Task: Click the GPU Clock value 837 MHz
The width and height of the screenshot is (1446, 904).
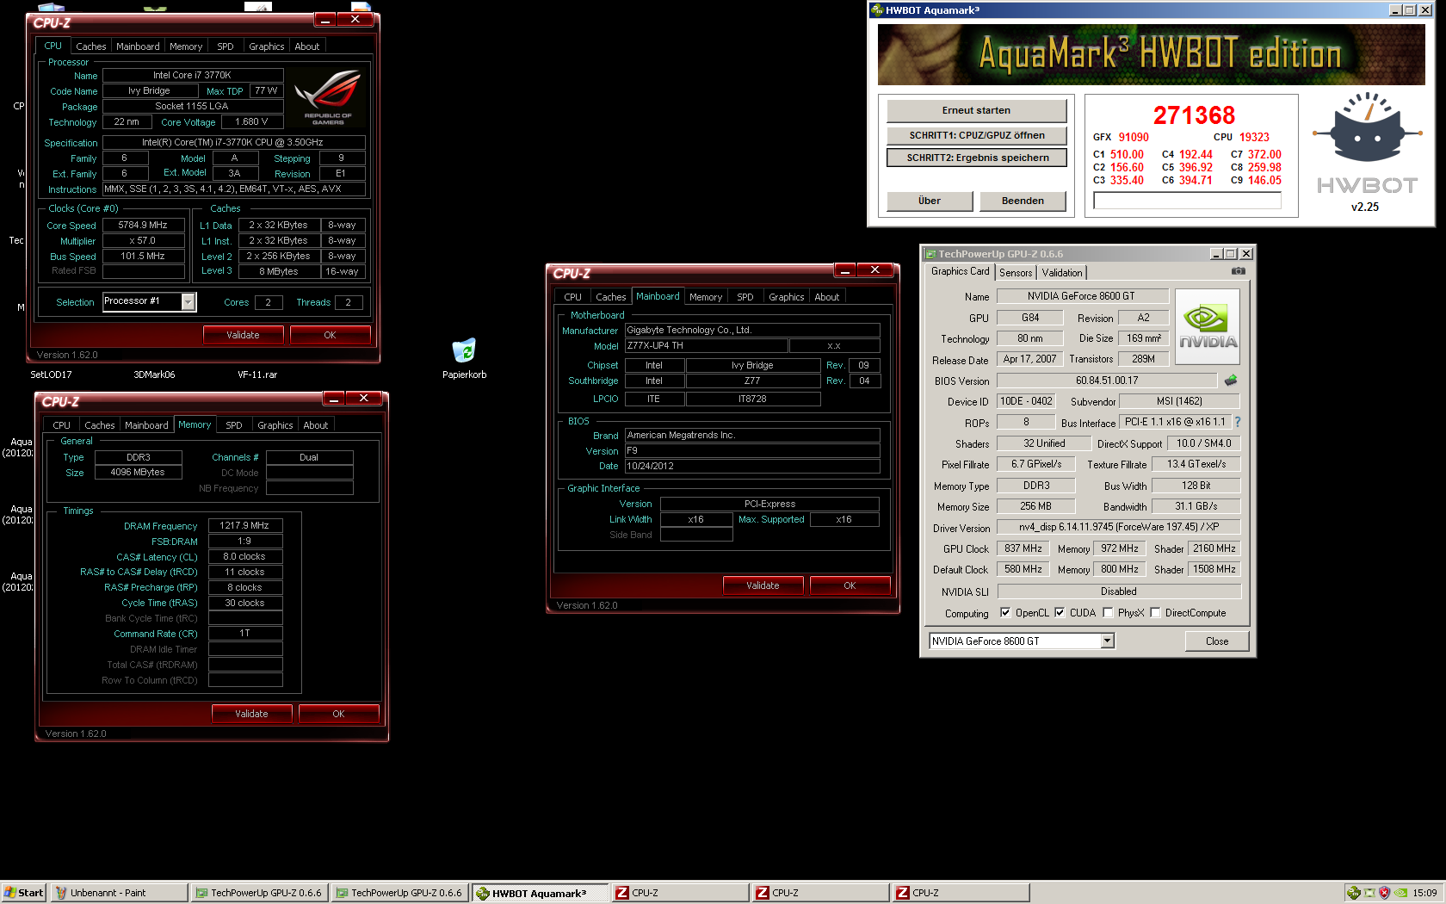Action: pyautogui.click(x=1023, y=548)
